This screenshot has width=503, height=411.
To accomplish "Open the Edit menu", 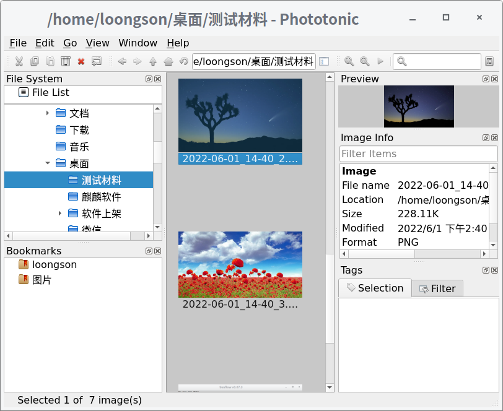I will click(x=45, y=43).
